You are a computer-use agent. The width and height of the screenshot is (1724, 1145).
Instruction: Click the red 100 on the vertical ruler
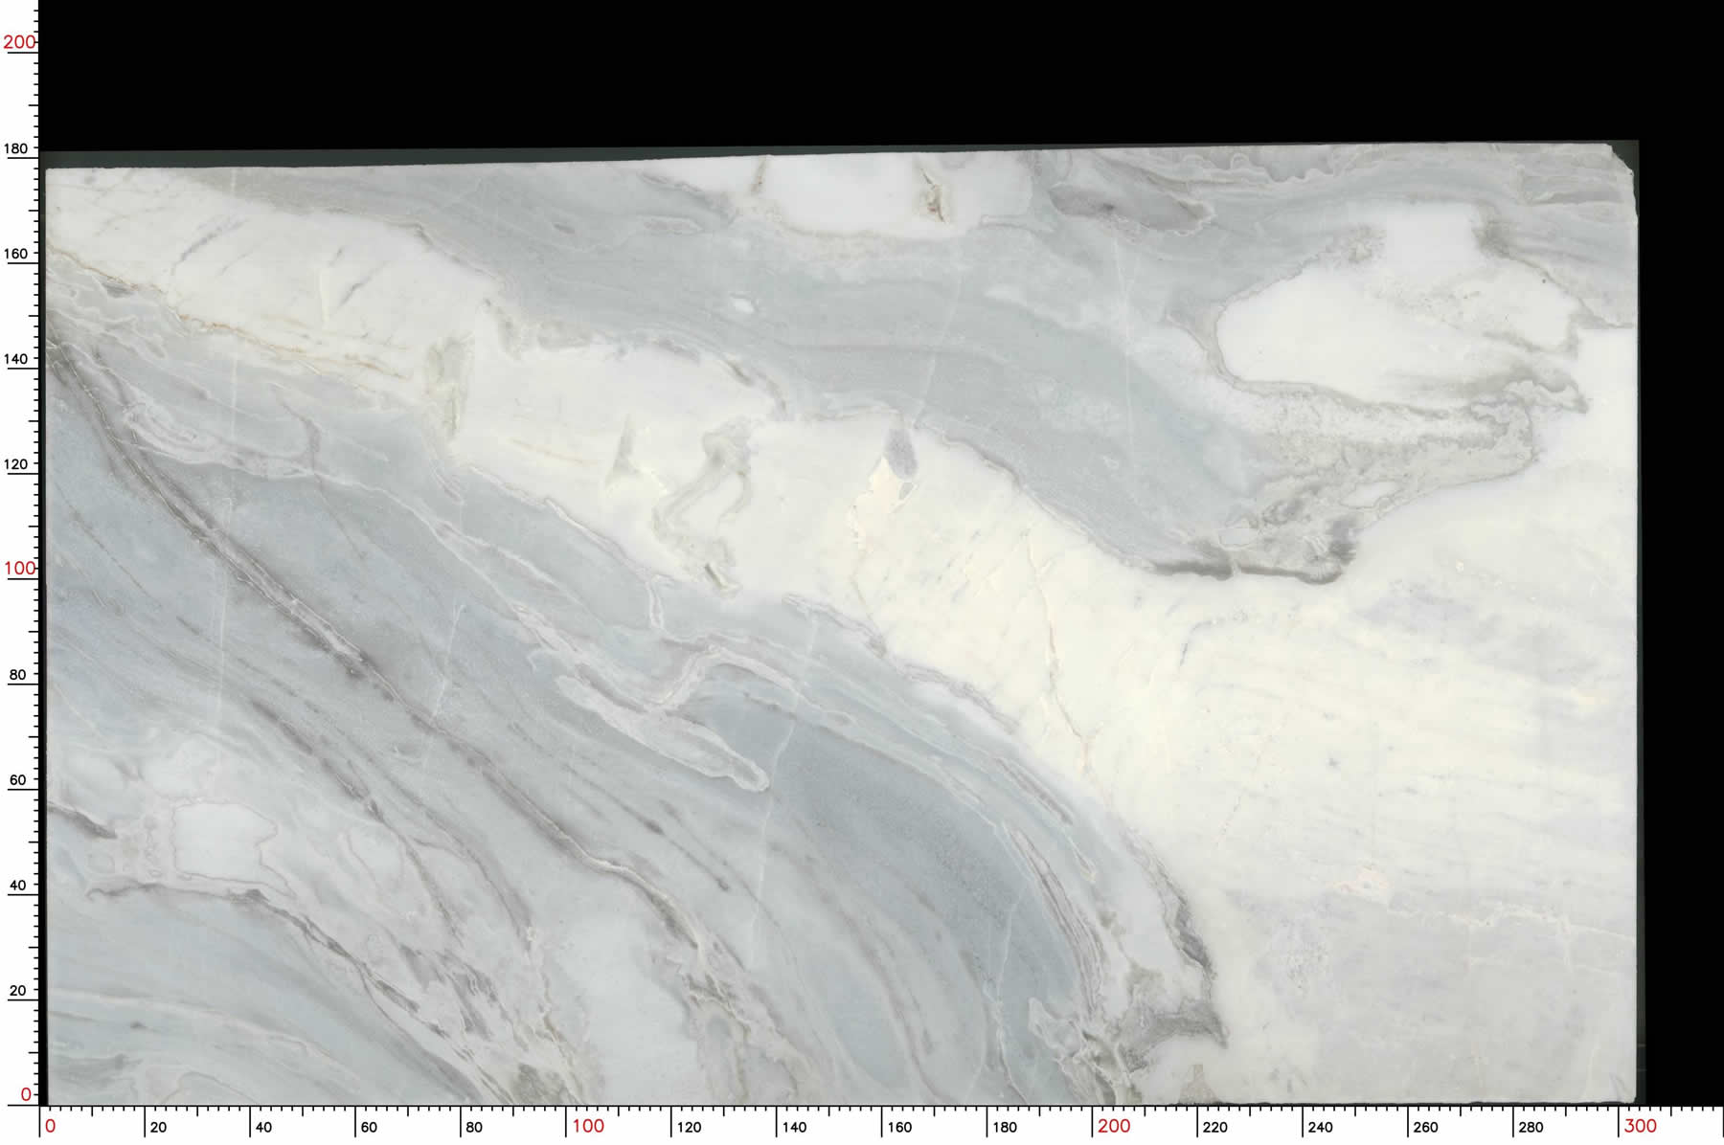click(18, 569)
